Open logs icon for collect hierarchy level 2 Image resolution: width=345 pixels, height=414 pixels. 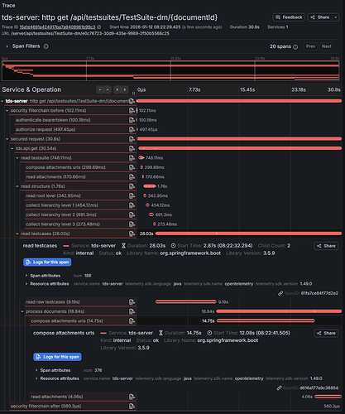(x=132, y=214)
